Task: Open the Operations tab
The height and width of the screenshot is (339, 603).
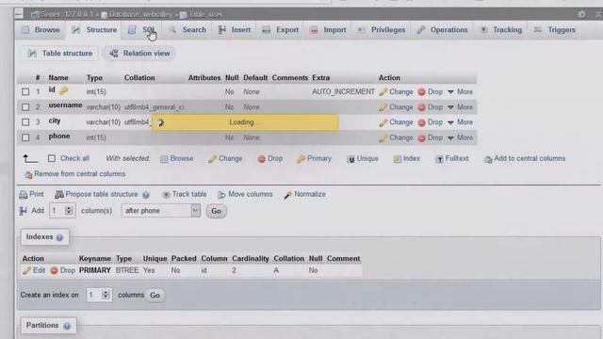Action: (442, 30)
